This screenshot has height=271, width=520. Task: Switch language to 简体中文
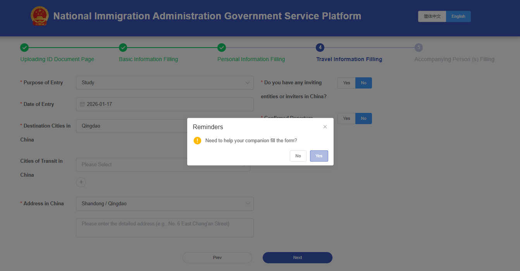pyautogui.click(x=432, y=16)
